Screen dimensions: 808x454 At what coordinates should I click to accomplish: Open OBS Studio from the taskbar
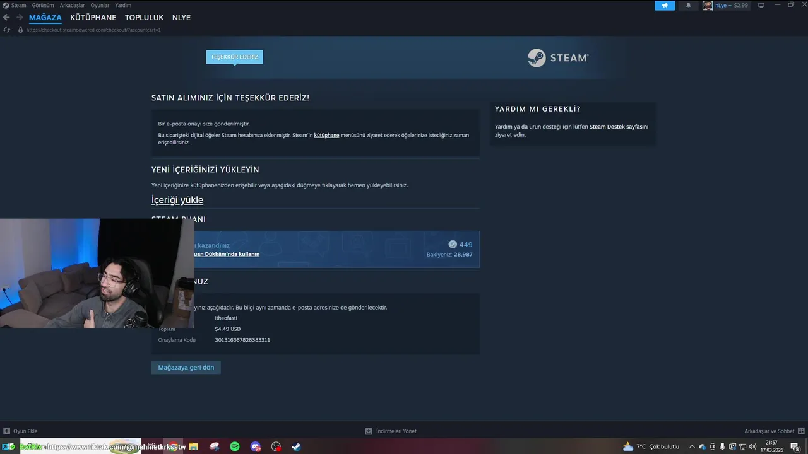pos(276,446)
